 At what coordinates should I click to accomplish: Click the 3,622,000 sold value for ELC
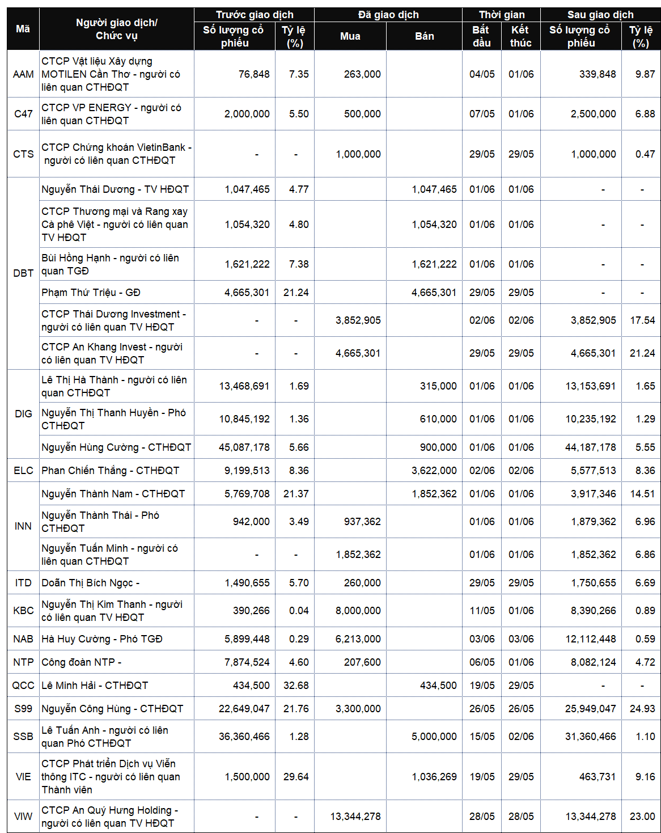coord(434,471)
